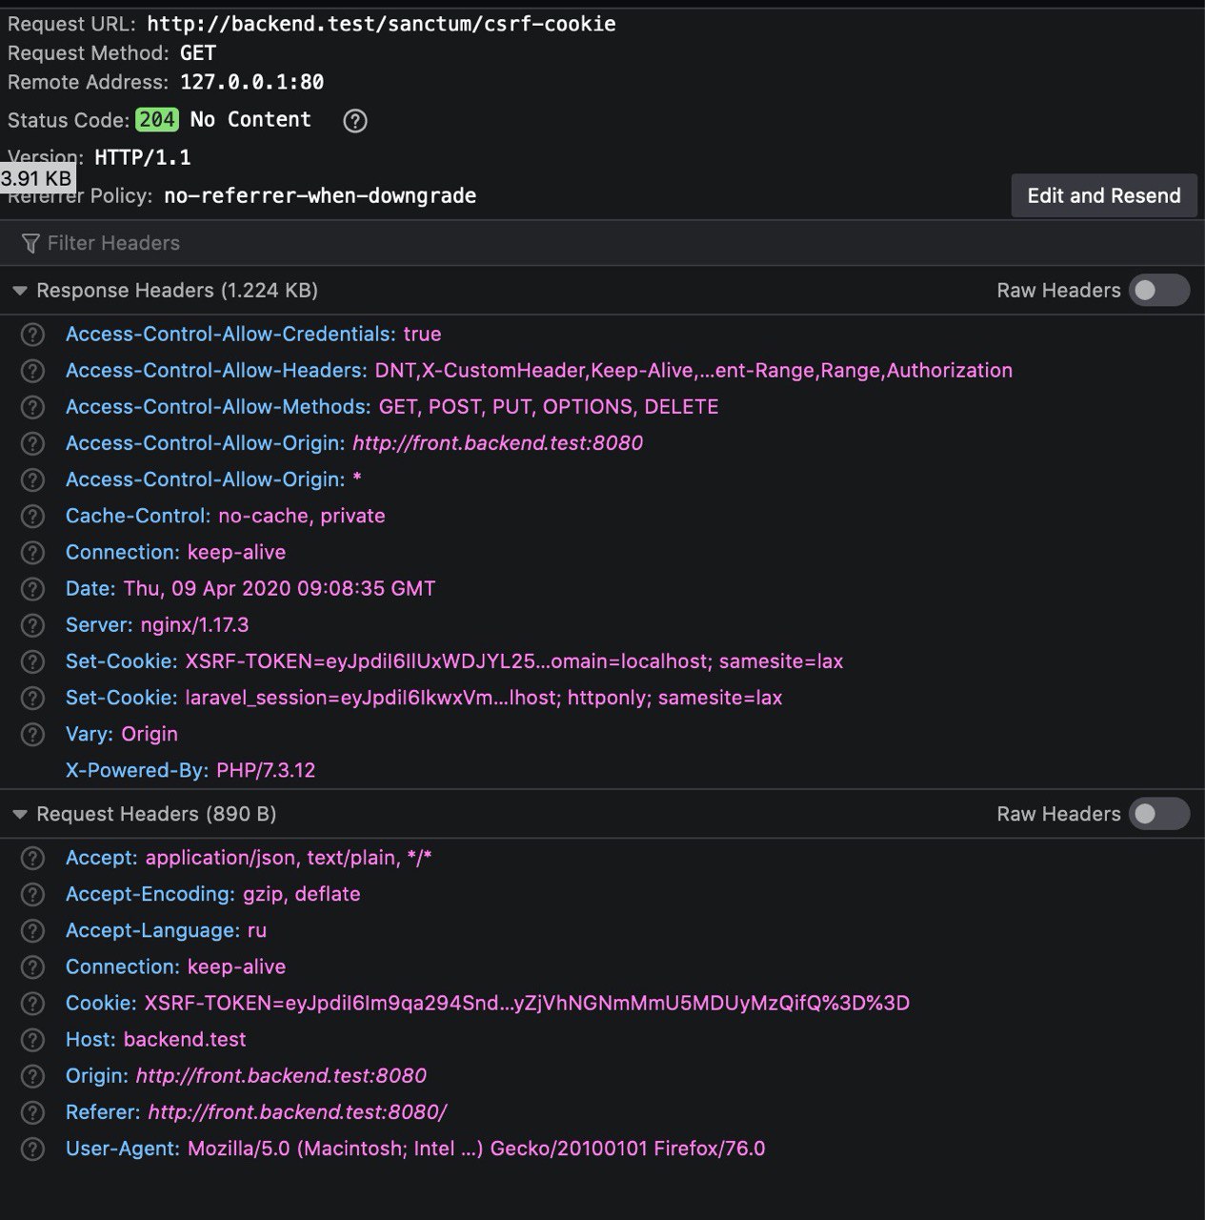The height and width of the screenshot is (1220, 1205).
Task: Click the filter funnel icon
Action: (x=30, y=244)
